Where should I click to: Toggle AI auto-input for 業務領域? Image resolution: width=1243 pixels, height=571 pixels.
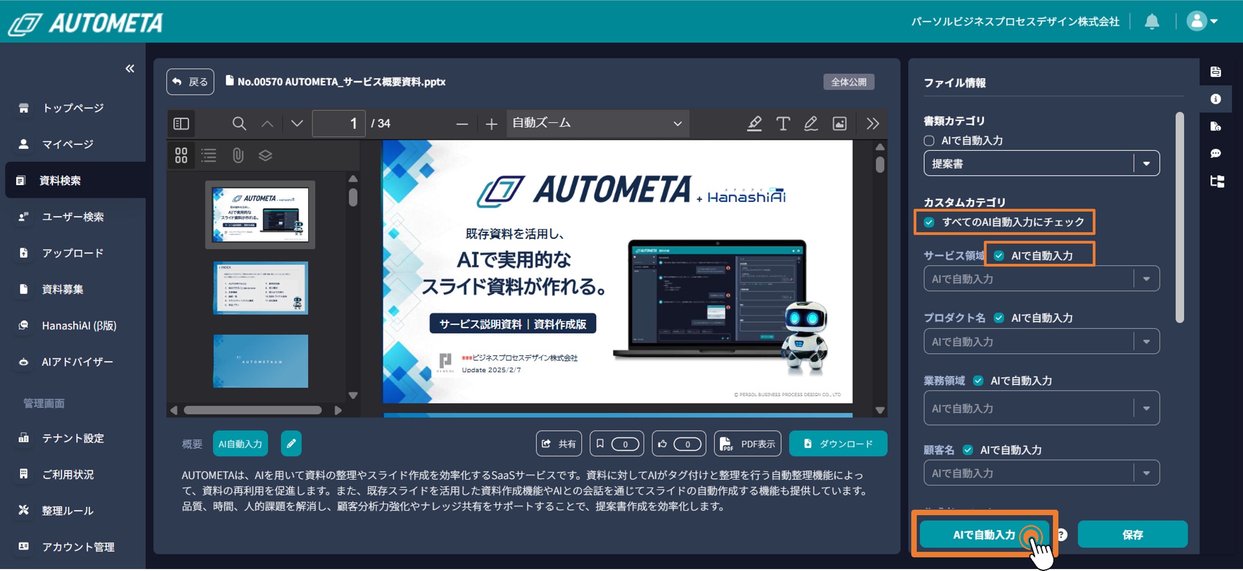tap(978, 381)
